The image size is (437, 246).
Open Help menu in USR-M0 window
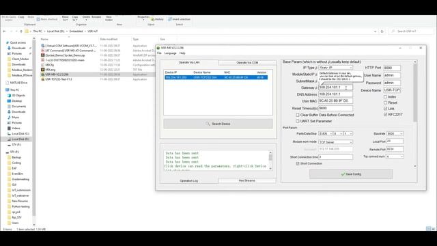tap(182, 53)
